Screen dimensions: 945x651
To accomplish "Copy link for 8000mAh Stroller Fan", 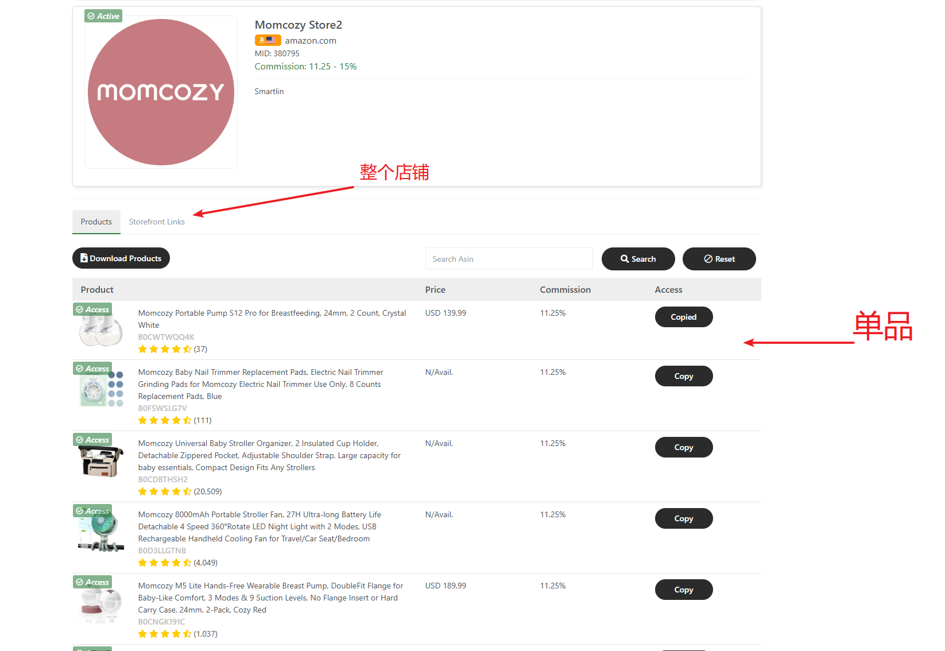I will pyautogui.click(x=683, y=518).
